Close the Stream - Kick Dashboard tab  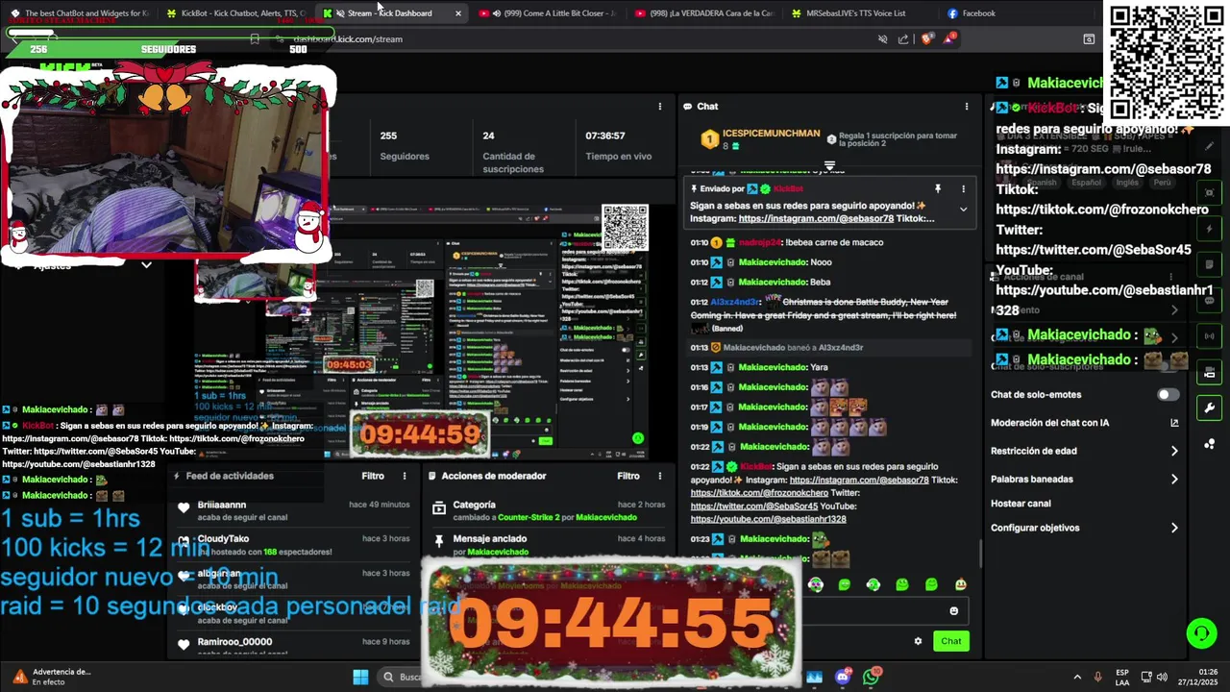[x=457, y=13]
